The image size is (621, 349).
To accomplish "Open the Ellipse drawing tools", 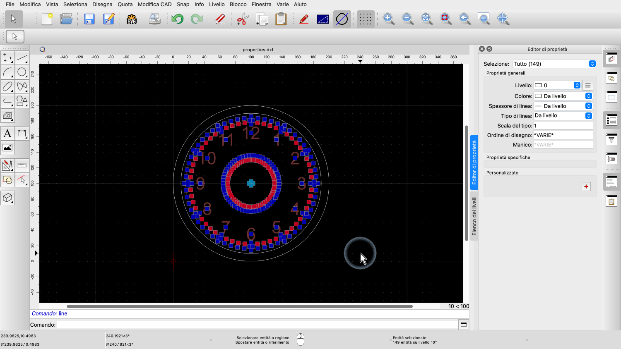I will point(7,87).
